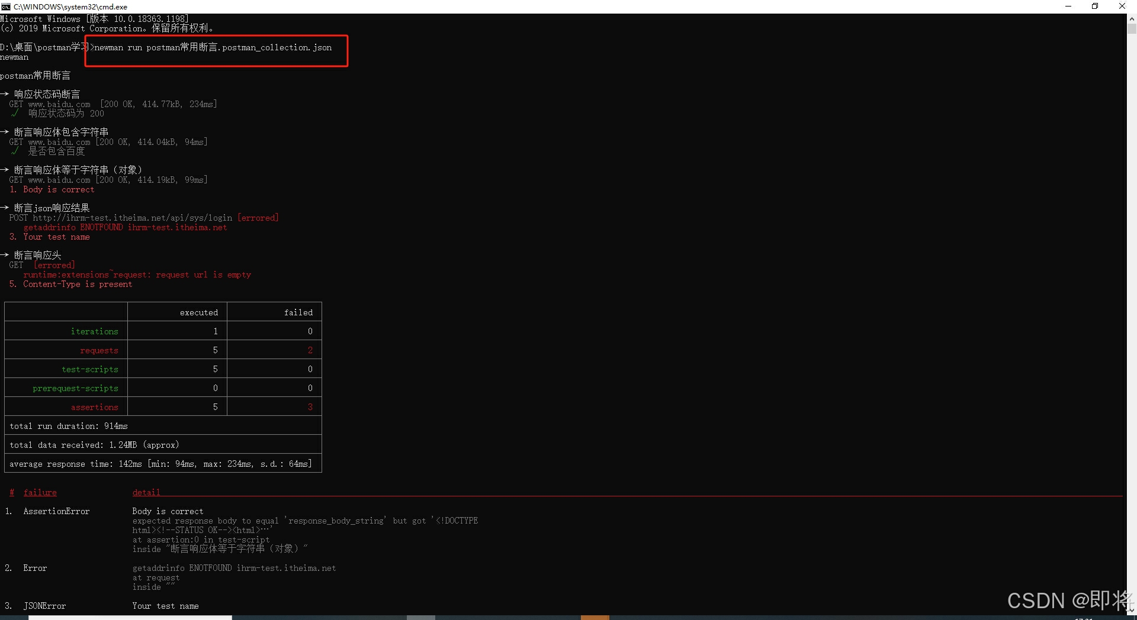The height and width of the screenshot is (620, 1137).
Task: Click 'expected response body to equal' detail line
Action: click(305, 521)
